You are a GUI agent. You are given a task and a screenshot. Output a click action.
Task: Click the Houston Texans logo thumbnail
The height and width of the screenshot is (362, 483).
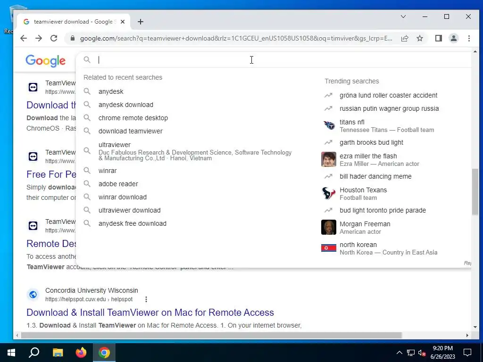pos(329,193)
